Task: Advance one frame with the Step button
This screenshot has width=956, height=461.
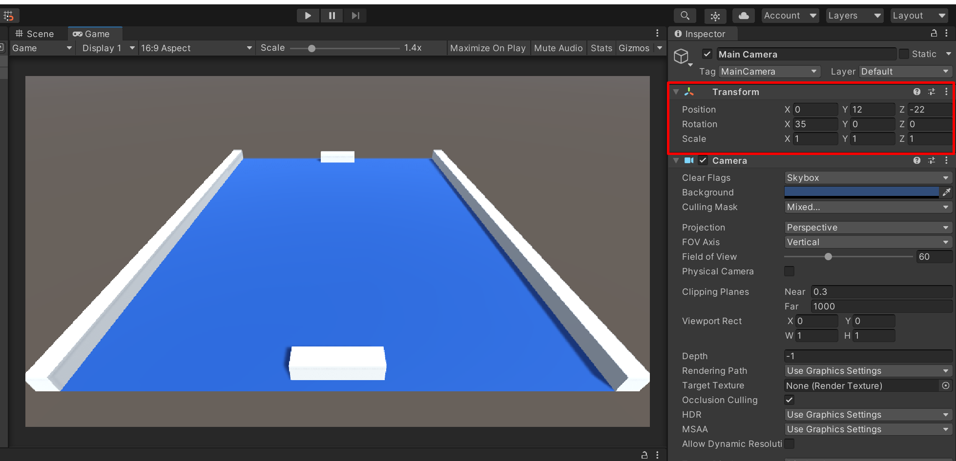Action: pos(355,16)
